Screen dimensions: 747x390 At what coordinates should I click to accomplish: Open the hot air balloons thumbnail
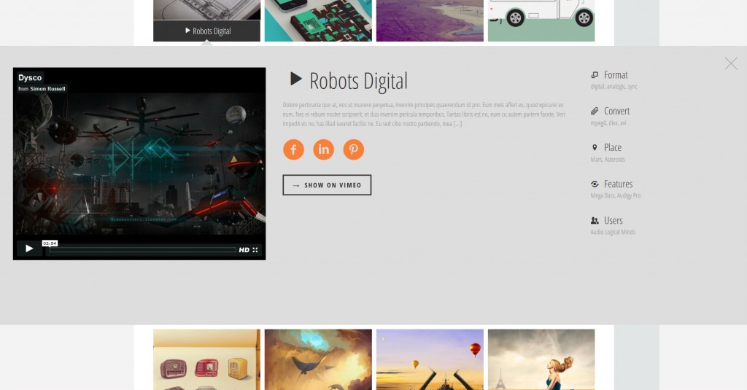click(x=430, y=359)
